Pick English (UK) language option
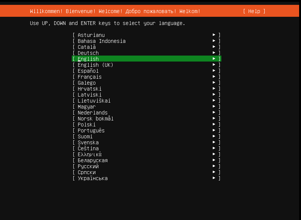 click(147, 65)
